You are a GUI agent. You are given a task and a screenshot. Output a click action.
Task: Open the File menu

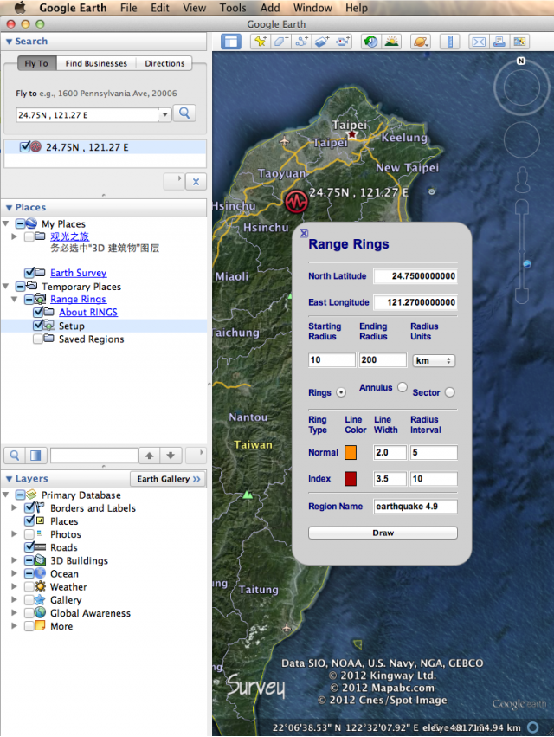[x=128, y=8]
